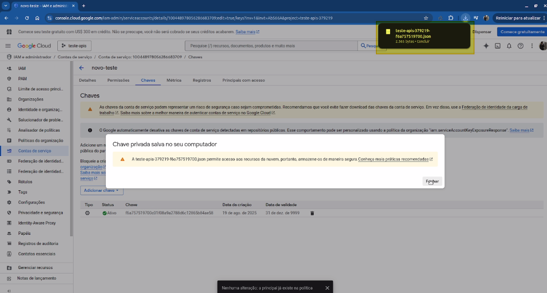Viewport: 547px width, 293px height.
Task: Bookmark this page with the star icon
Action: click(426, 18)
